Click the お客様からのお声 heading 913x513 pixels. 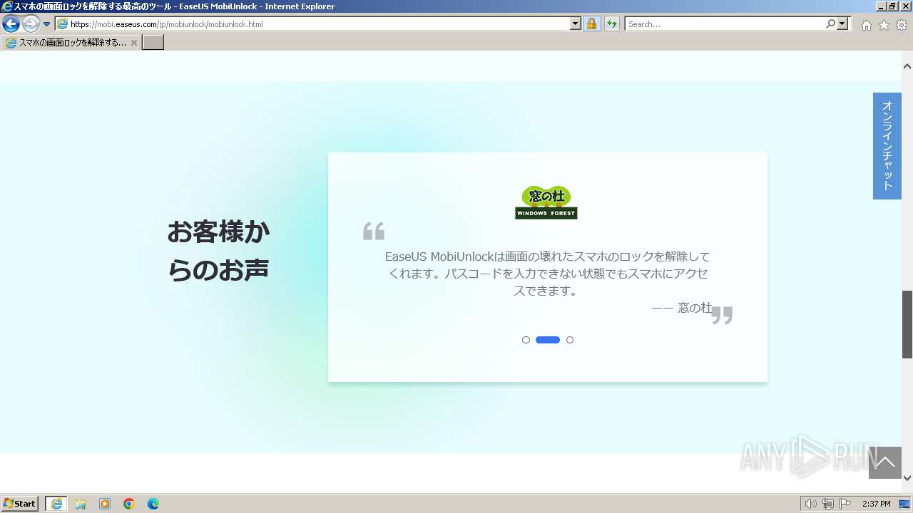tap(218, 251)
